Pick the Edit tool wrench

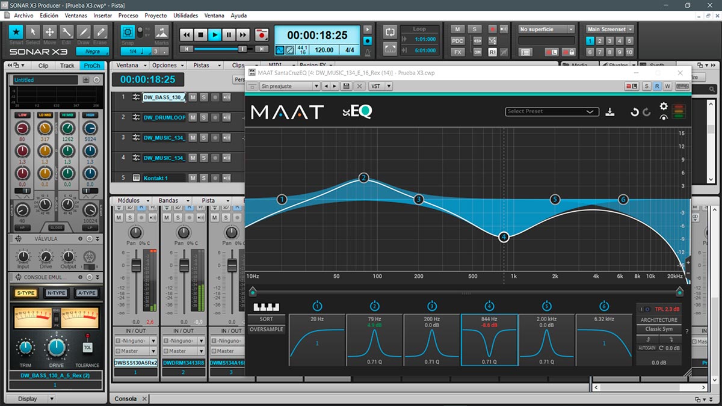coord(67,32)
